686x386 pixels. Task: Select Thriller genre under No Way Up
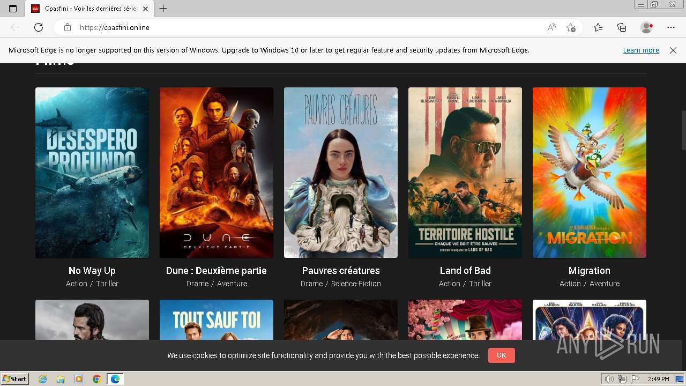pyautogui.click(x=107, y=284)
